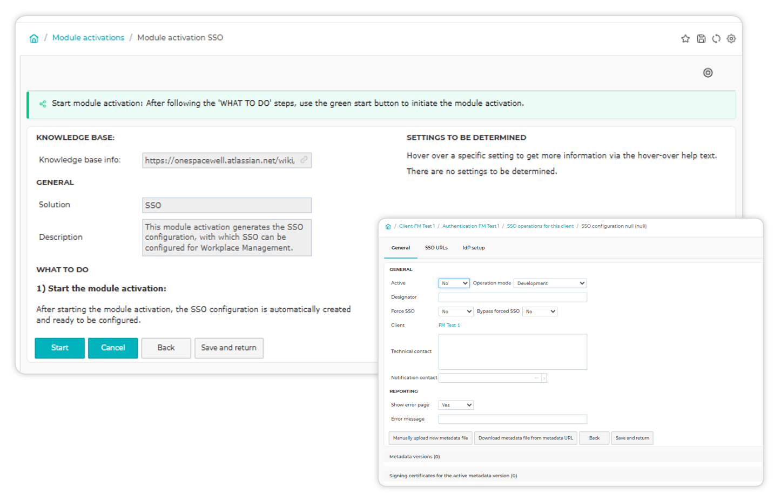Click the star favorite icon in the top toolbar

click(x=685, y=38)
